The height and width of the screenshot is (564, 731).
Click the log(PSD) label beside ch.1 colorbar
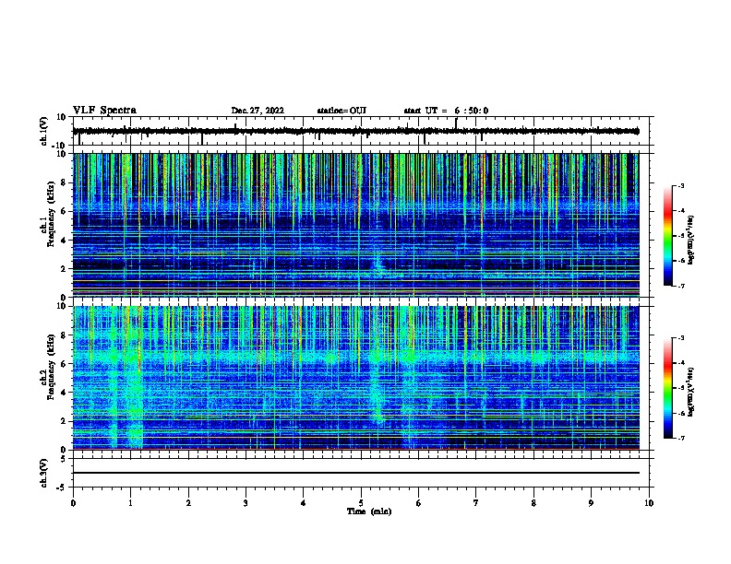pyautogui.click(x=691, y=240)
